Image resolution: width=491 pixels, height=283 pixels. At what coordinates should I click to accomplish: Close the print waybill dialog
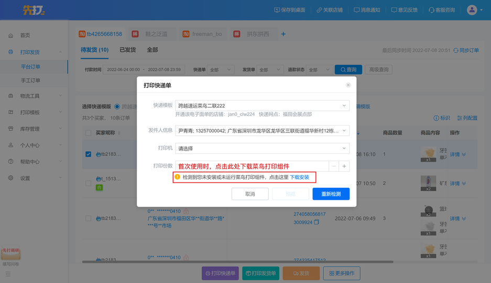[x=348, y=85]
